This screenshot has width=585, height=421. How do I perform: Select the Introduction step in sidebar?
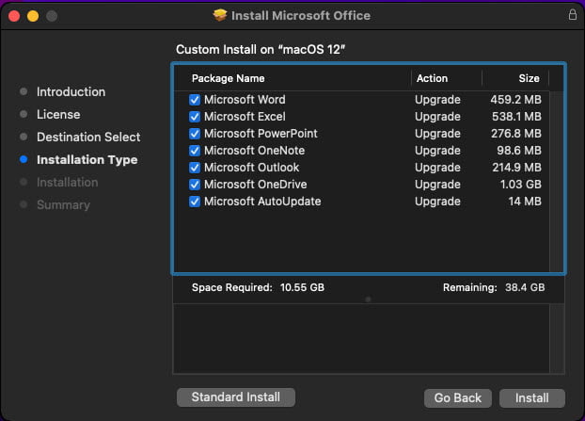71,92
